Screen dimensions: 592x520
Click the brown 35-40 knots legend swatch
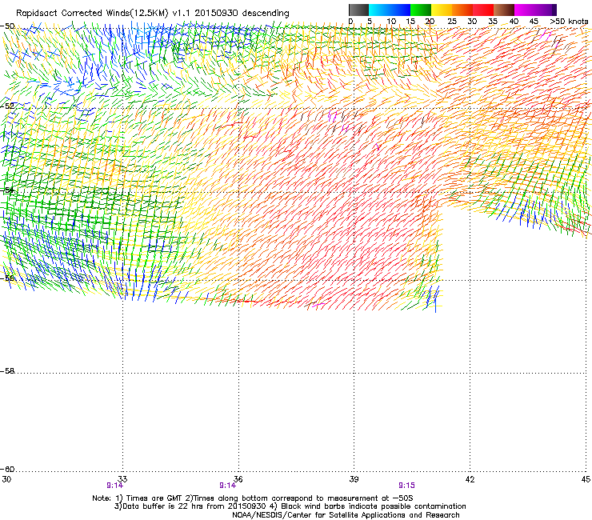tap(504, 10)
